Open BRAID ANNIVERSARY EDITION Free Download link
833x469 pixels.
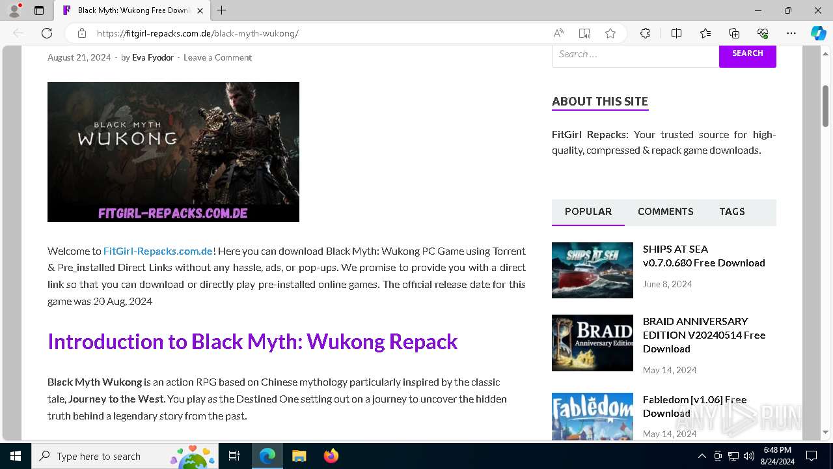(x=704, y=335)
